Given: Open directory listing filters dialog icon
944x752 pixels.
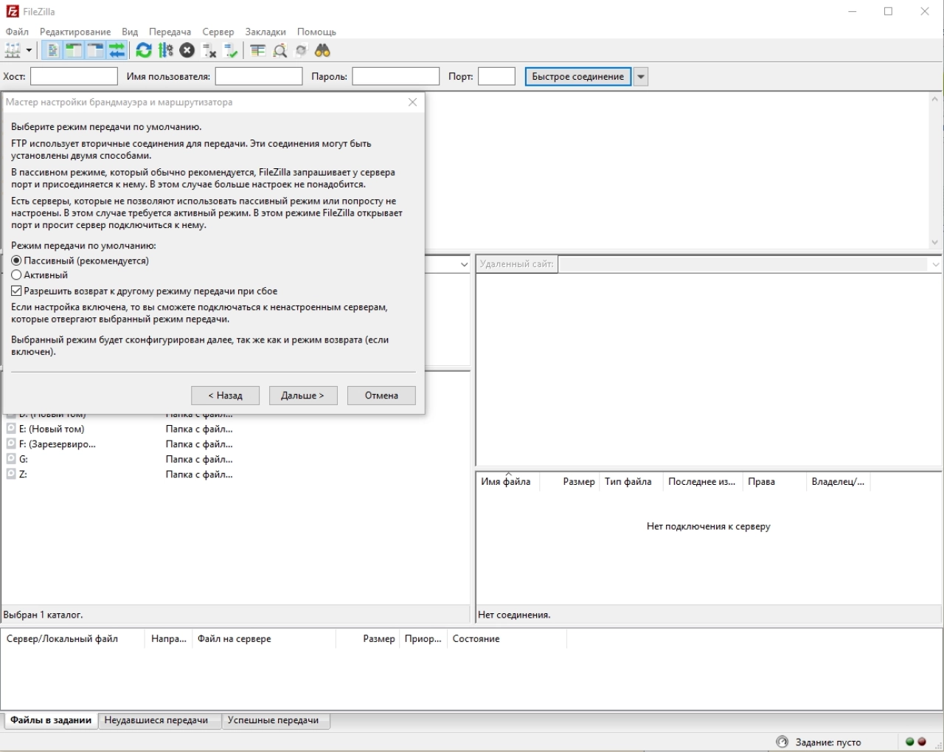Looking at the screenshot, I should pyautogui.click(x=257, y=50).
